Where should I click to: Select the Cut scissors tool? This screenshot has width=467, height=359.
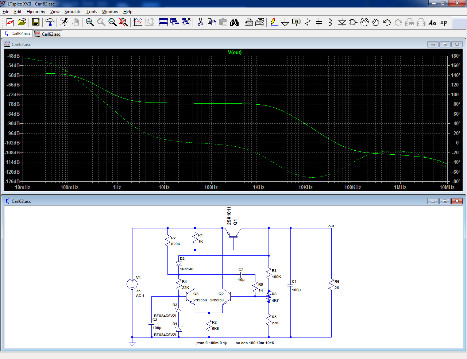(200, 23)
